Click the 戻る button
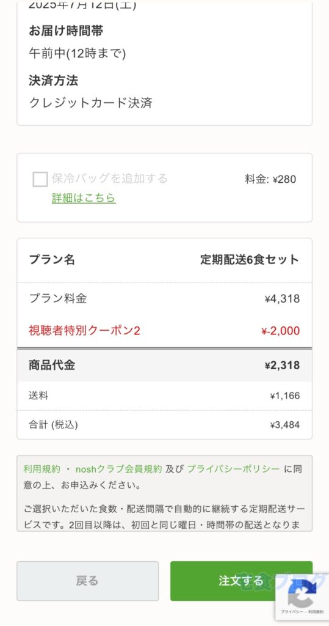The image size is (329, 626). (87, 581)
